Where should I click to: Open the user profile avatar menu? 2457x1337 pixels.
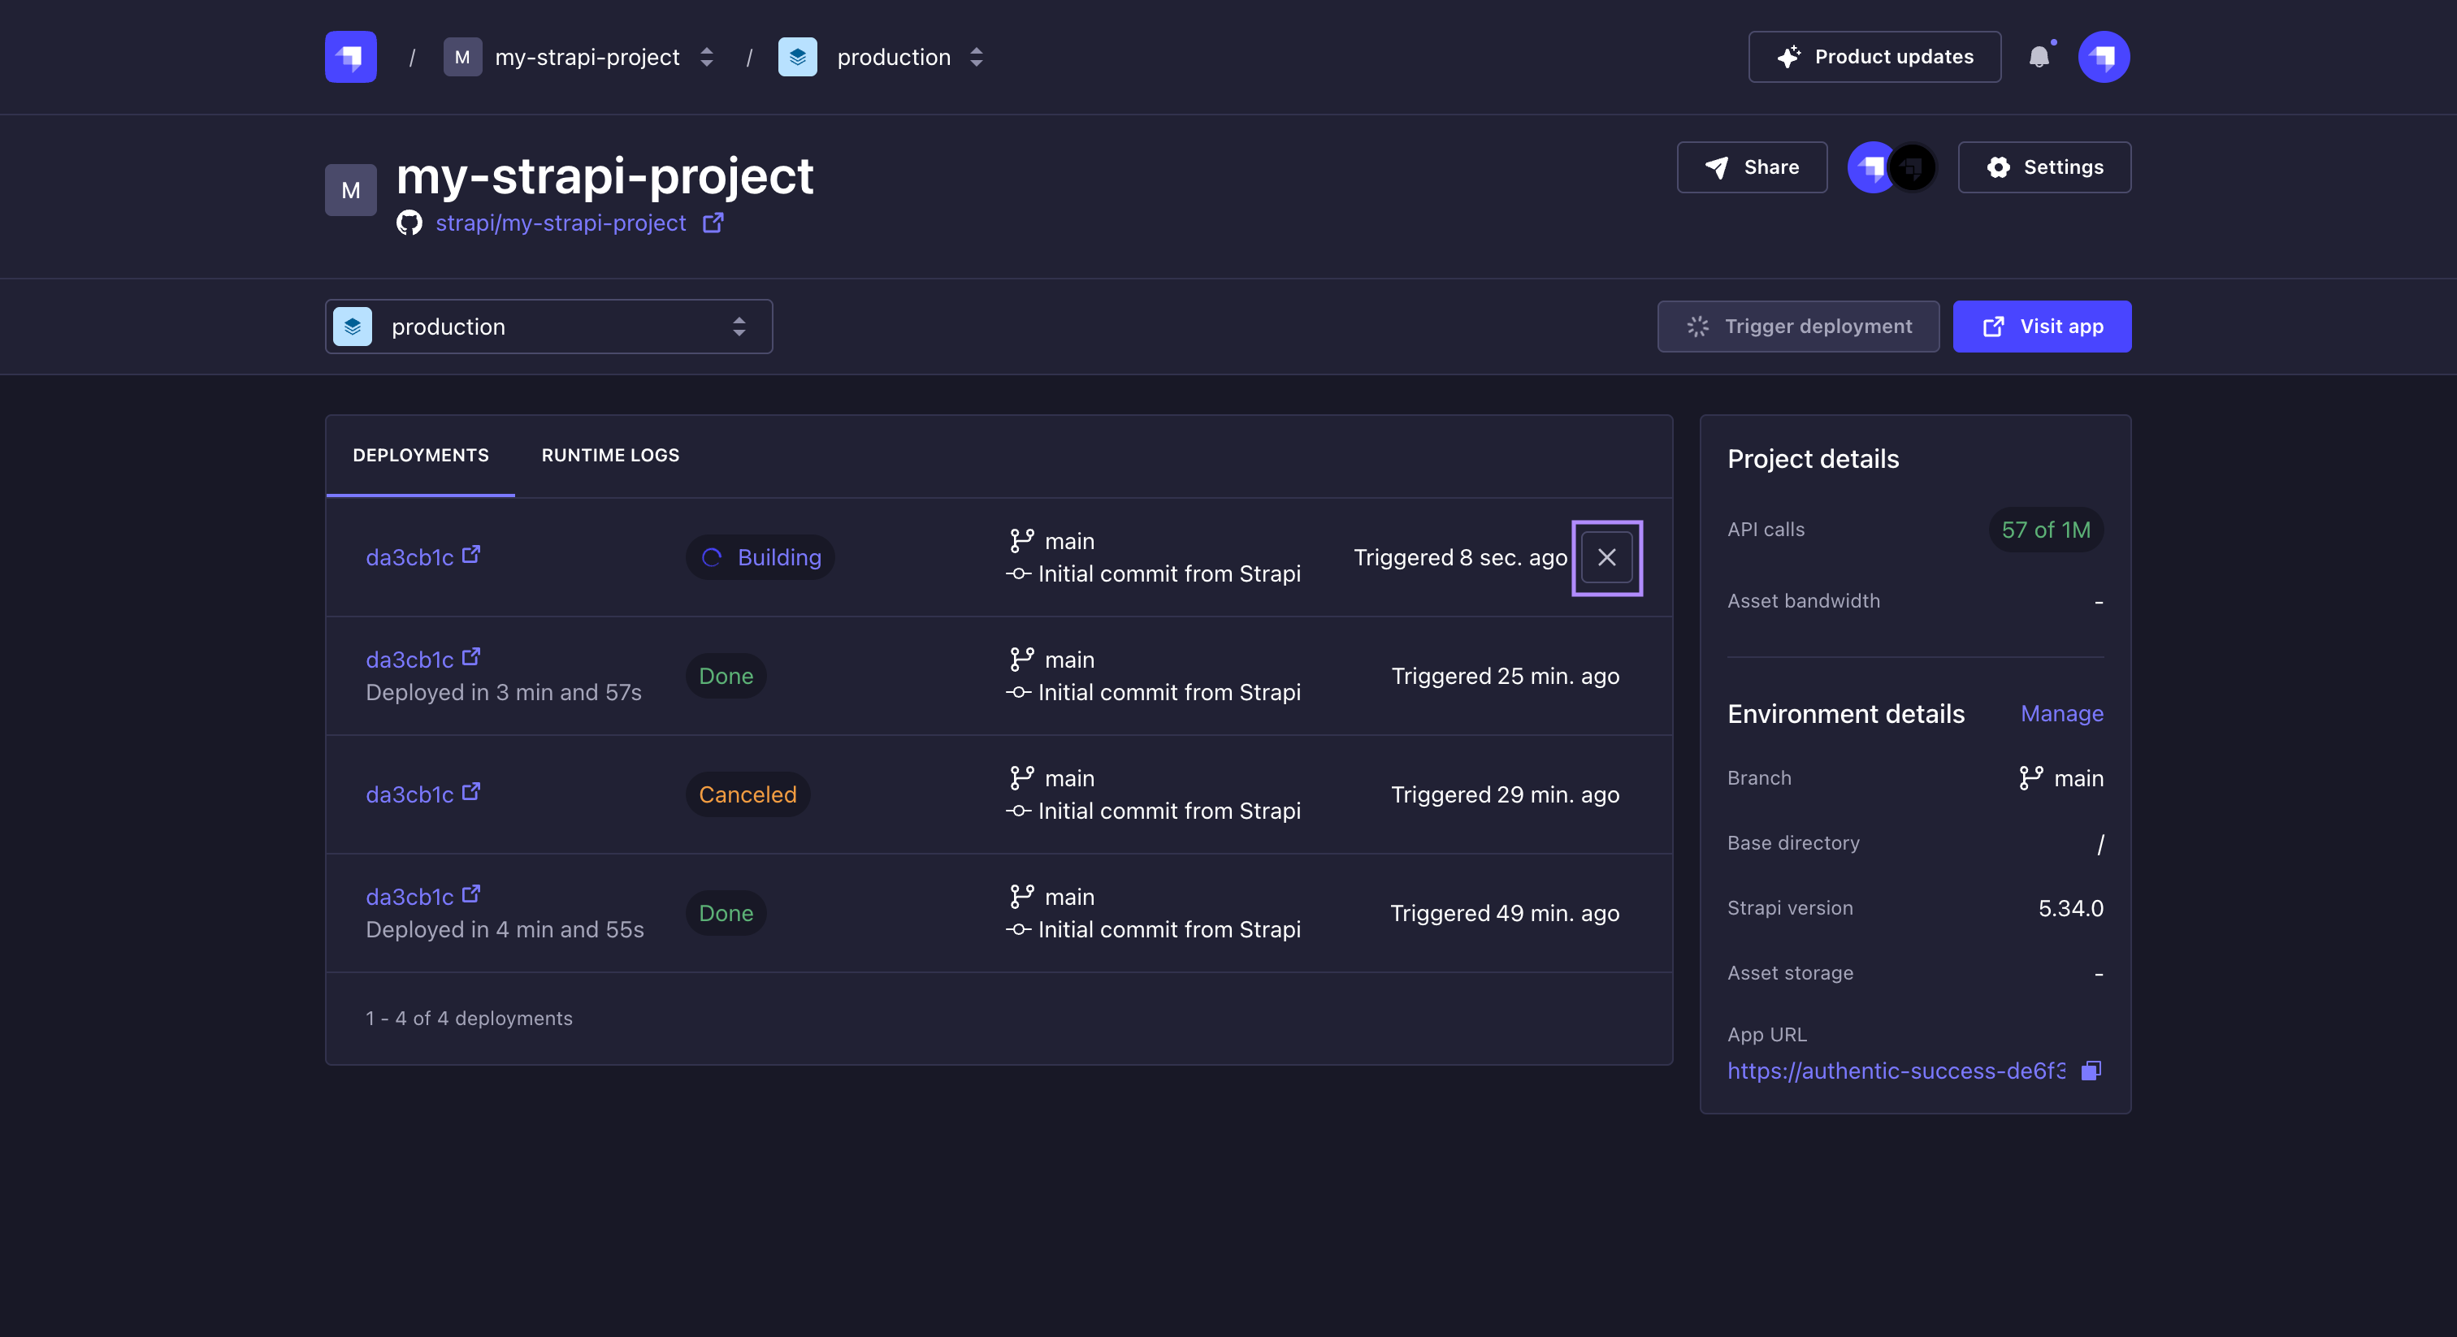tap(2103, 57)
